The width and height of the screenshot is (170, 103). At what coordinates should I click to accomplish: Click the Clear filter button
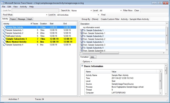click(137, 10)
